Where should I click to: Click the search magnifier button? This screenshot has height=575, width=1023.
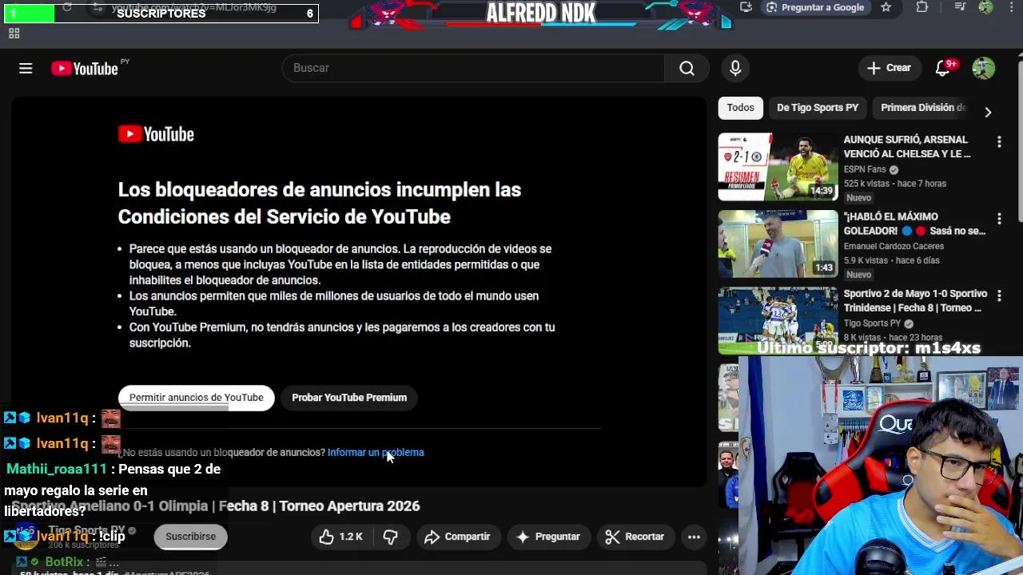pyautogui.click(x=687, y=68)
